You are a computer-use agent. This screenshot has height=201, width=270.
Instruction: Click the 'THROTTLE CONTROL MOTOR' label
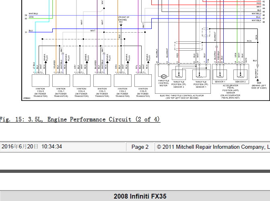pyautogui.click(x=164, y=83)
